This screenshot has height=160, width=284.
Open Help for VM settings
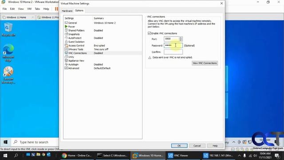pyautogui.click(x=215, y=146)
